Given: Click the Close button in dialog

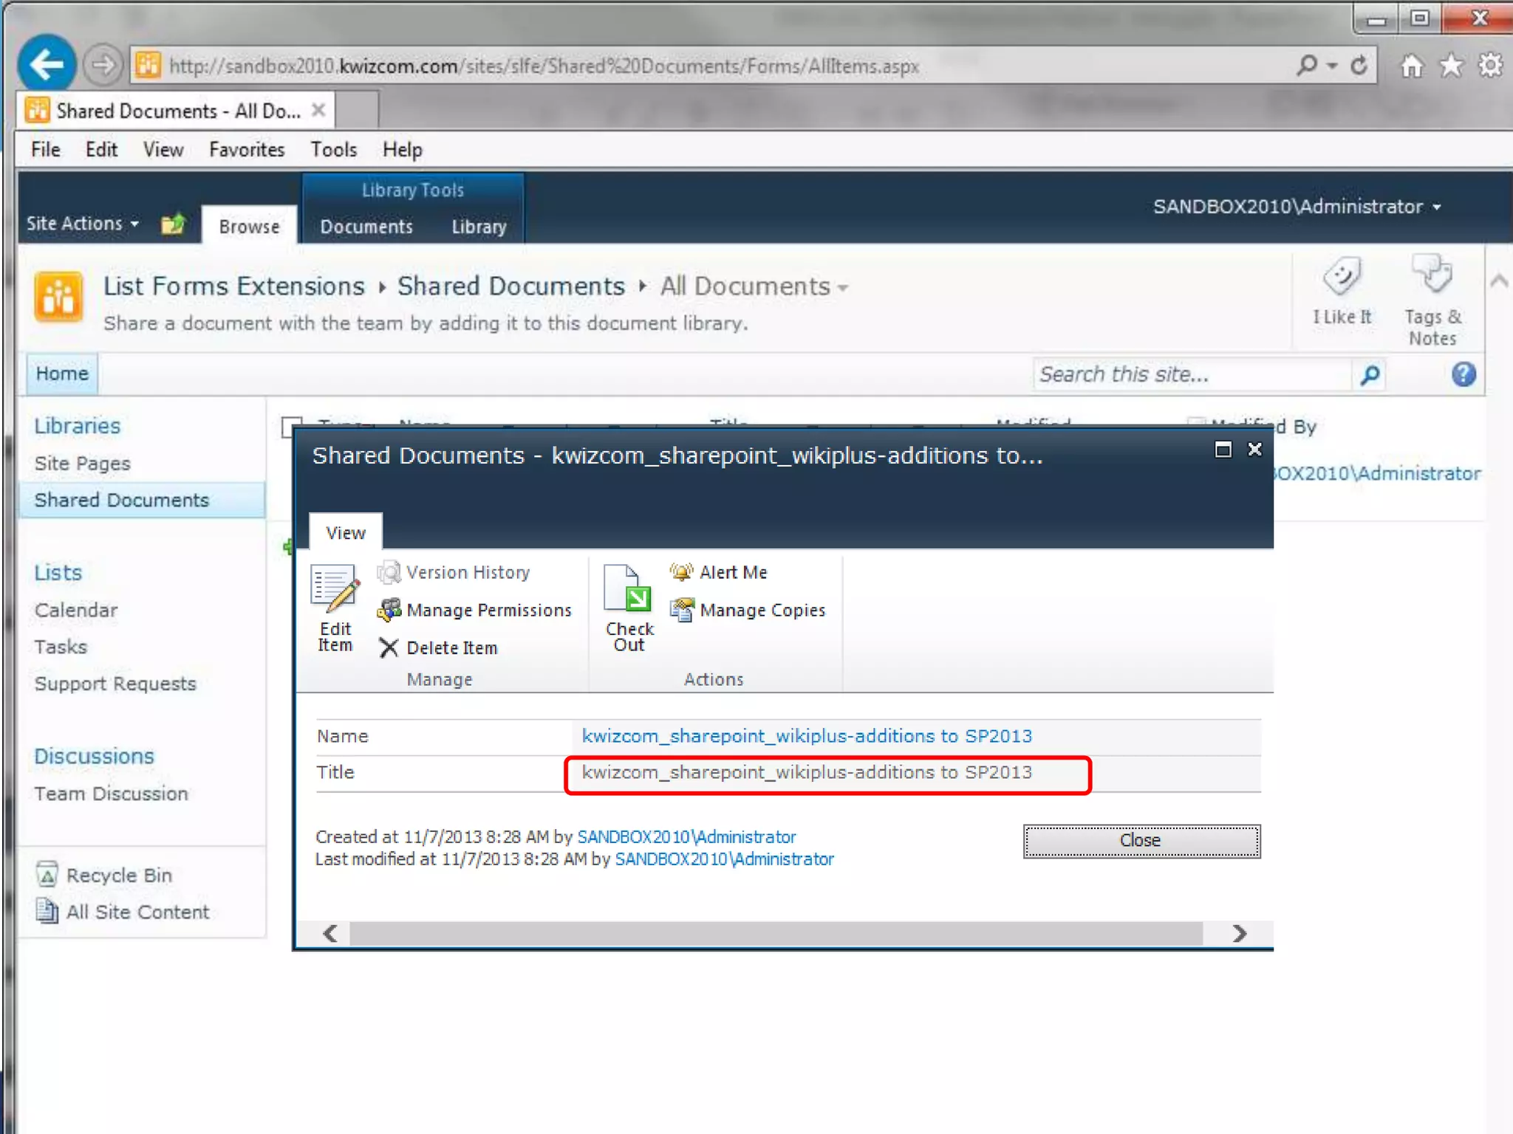Looking at the screenshot, I should [1141, 841].
